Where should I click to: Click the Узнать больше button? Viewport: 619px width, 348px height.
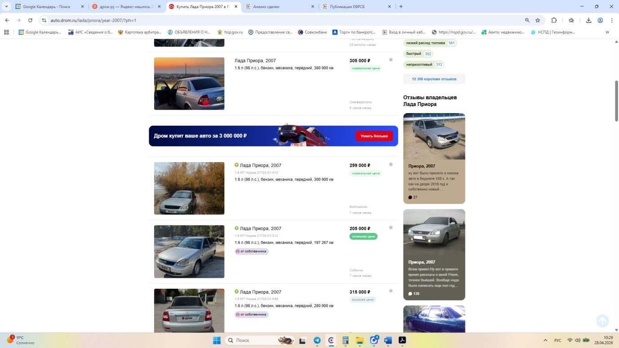tap(374, 136)
